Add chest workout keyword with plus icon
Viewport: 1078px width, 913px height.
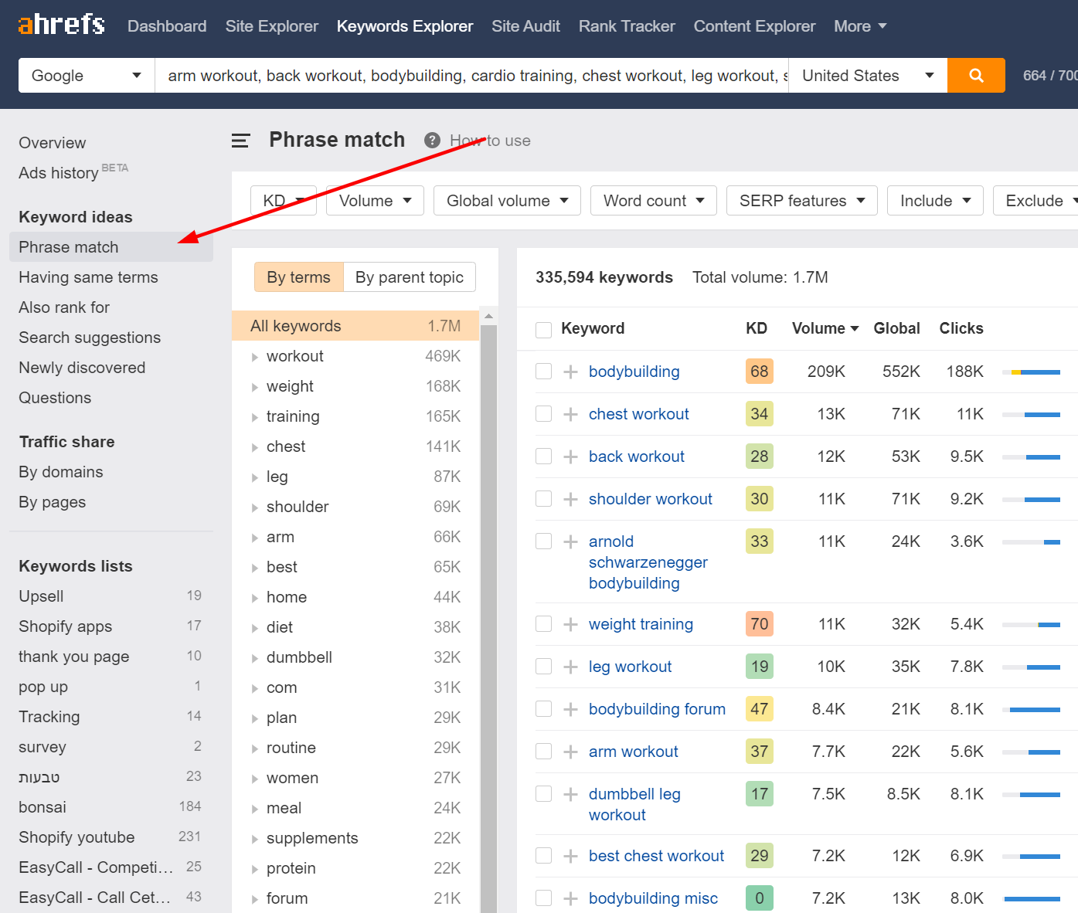(x=570, y=414)
